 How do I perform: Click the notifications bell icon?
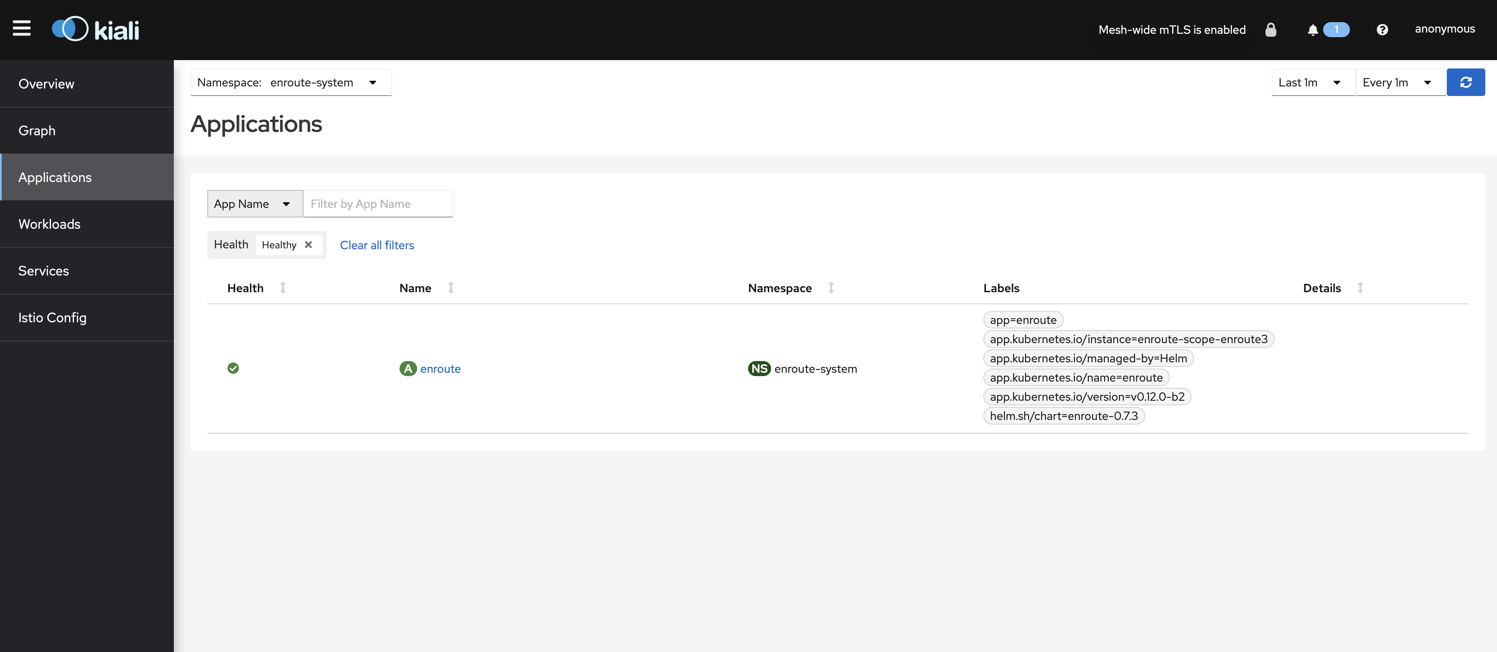[1313, 29]
